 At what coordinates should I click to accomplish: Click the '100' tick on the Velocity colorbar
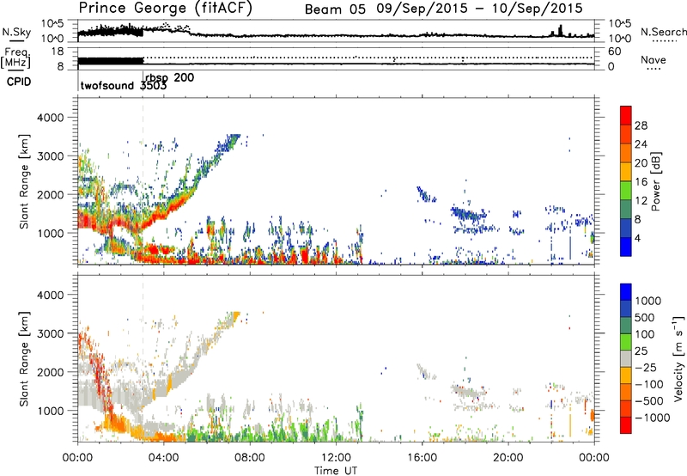(645, 334)
